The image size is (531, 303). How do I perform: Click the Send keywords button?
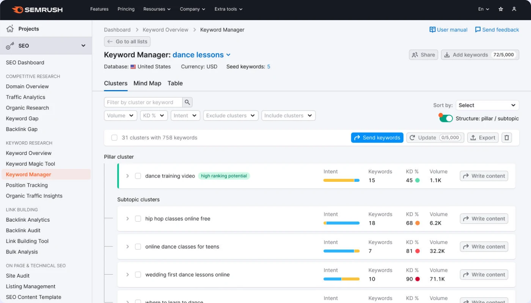pyautogui.click(x=377, y=138)
